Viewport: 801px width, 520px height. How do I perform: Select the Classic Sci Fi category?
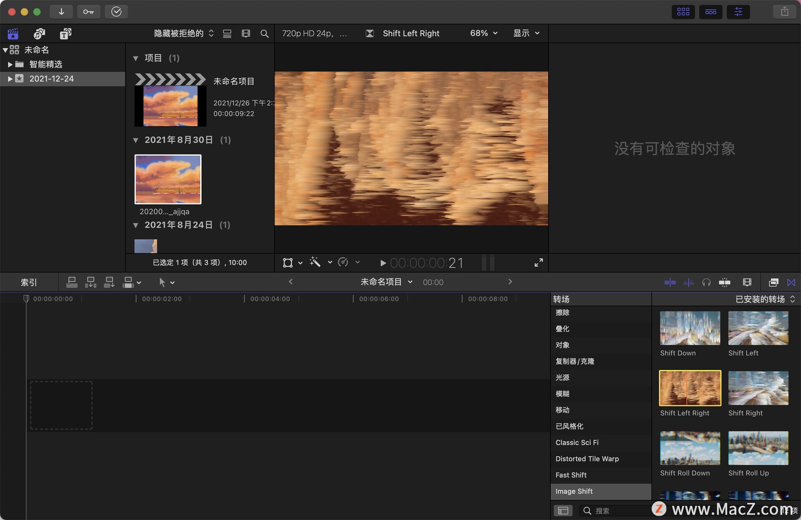tap(577, 442)
